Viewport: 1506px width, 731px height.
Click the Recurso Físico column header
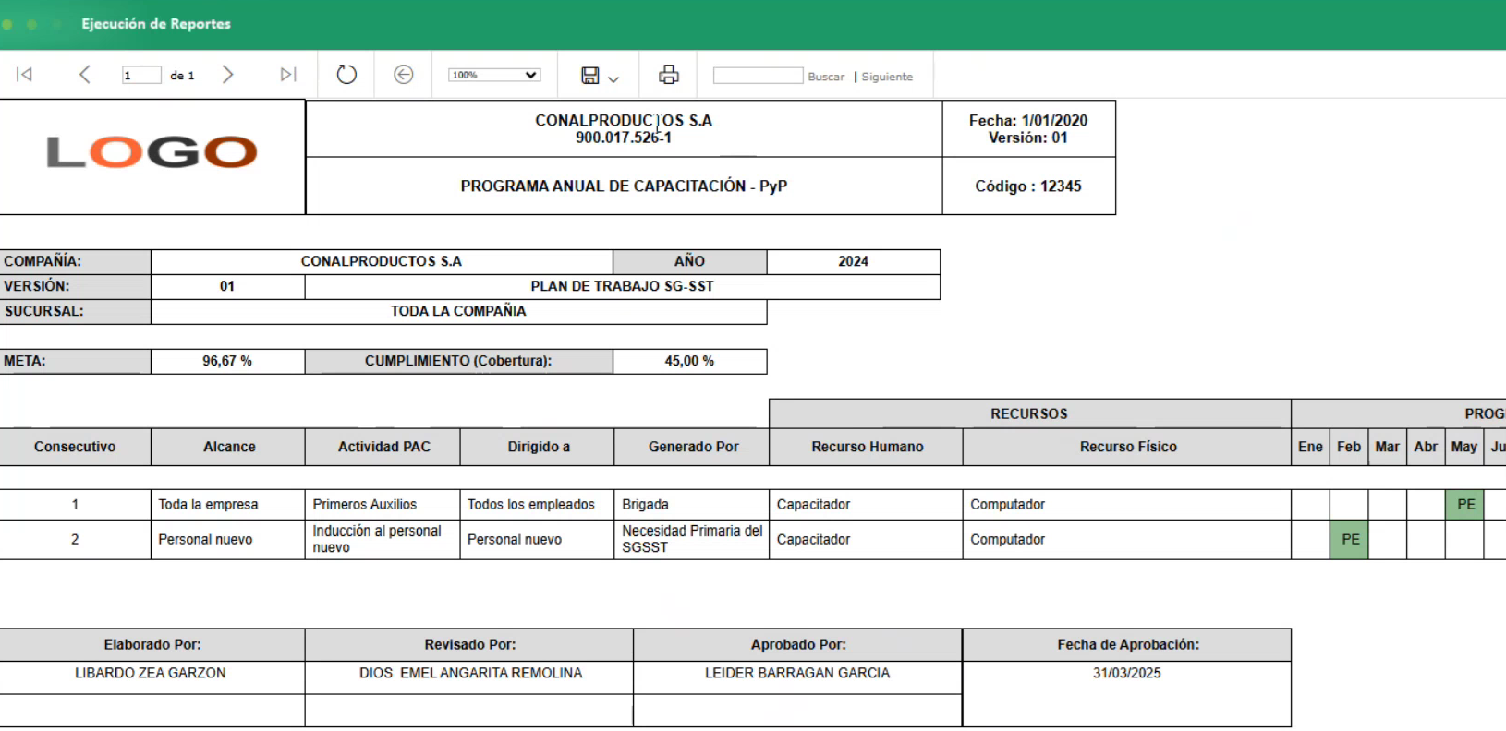click(1128, 447)
